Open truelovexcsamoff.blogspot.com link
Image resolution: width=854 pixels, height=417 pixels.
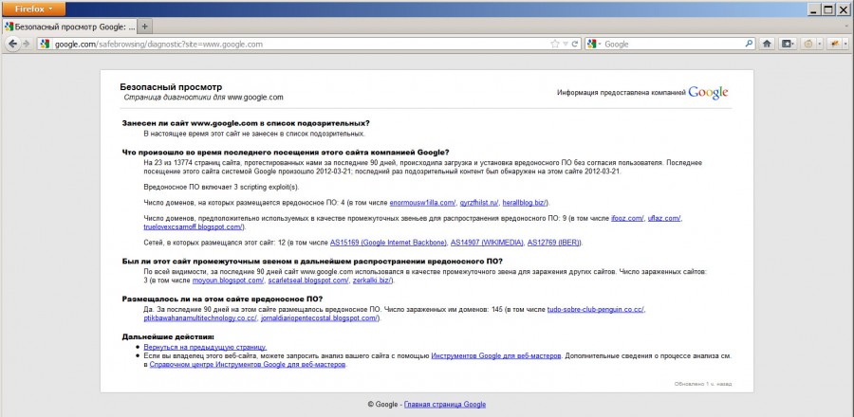pyautogui.click(x=193, y=227)
